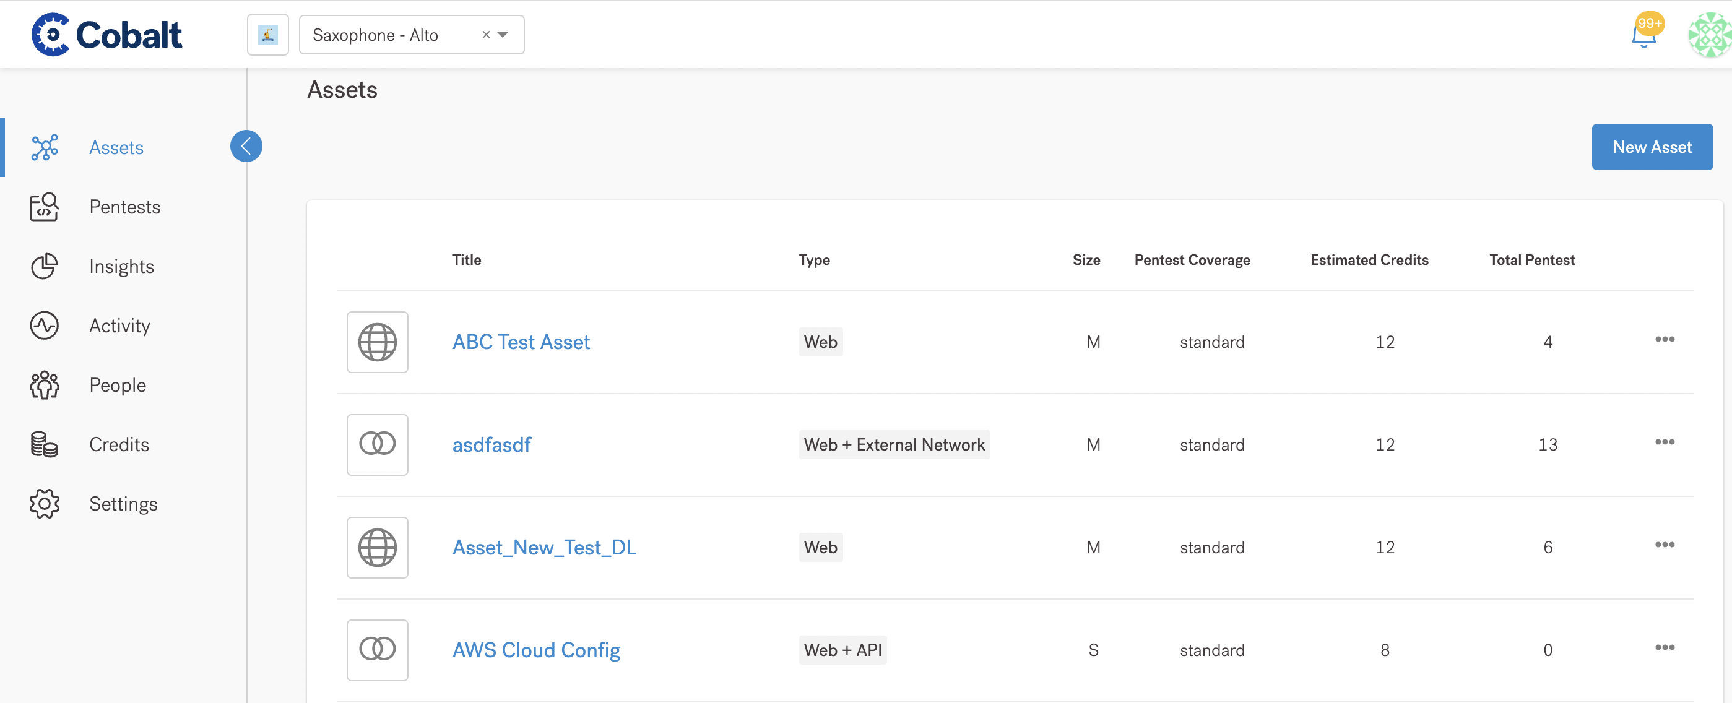Collapse the sidebar with the blue chevron button

point(246,146)
